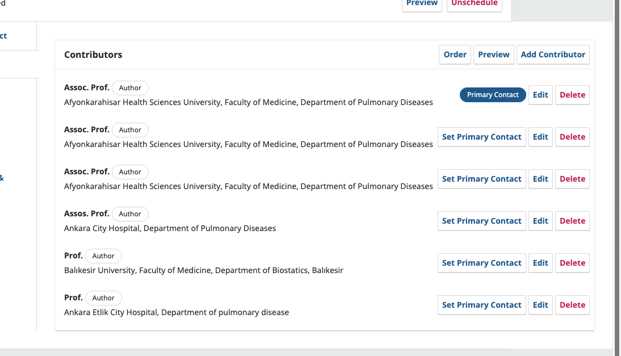Screen dimensions: 621x356
Task: Edit the Balıkesir University contributor
Action: point(540,263)
